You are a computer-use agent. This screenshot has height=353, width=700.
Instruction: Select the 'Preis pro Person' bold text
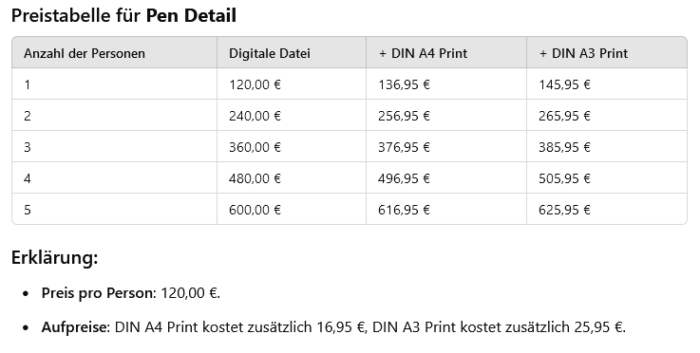pos(97,293)
